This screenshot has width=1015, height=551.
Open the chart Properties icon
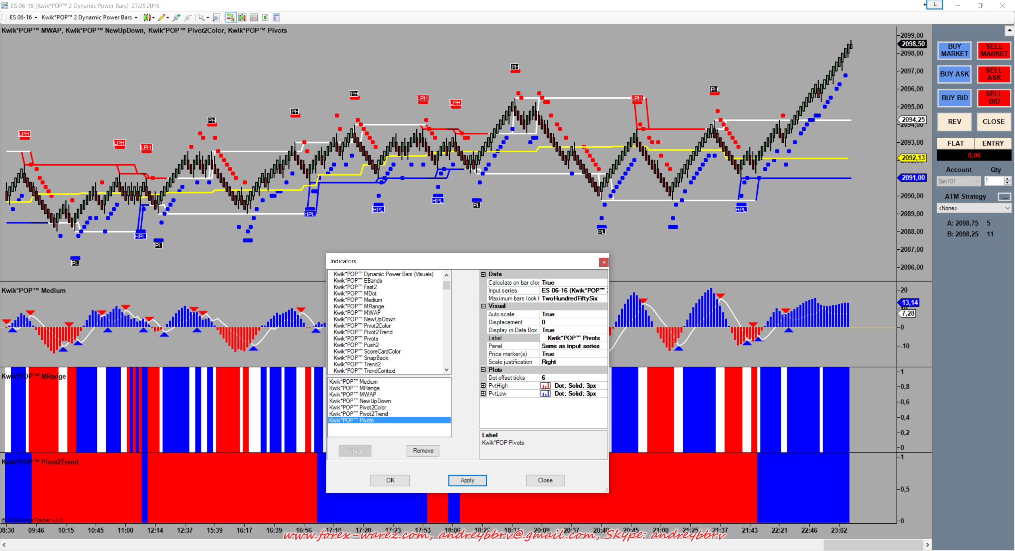tap(276, 17)
